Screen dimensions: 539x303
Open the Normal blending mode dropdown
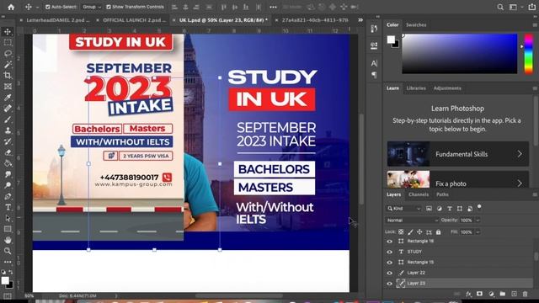(x=412, y=221)
